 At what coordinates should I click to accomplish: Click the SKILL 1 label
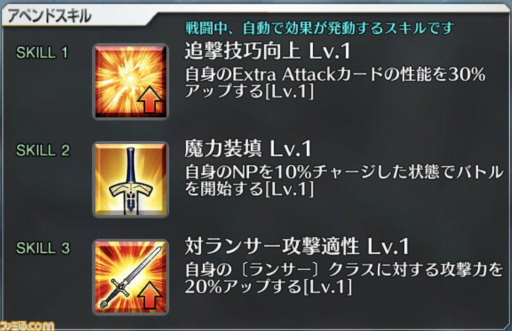pos(42,53)
